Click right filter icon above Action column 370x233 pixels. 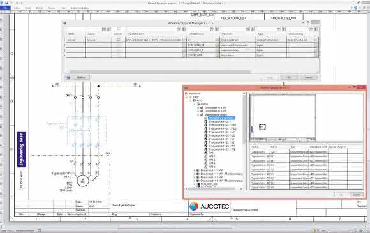[x=108, y=29]
